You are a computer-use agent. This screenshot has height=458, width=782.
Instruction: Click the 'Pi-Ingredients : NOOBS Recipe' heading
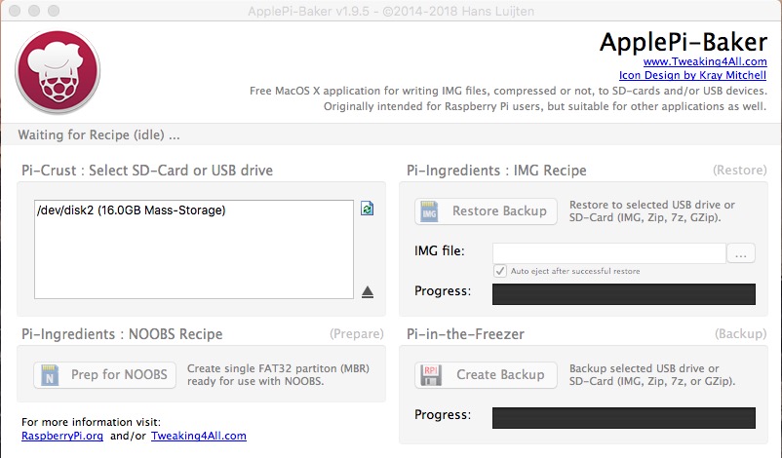click(x=122, y=334)
